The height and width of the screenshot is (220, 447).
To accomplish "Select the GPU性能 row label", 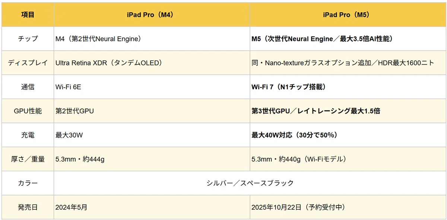I will click(28, 111).
